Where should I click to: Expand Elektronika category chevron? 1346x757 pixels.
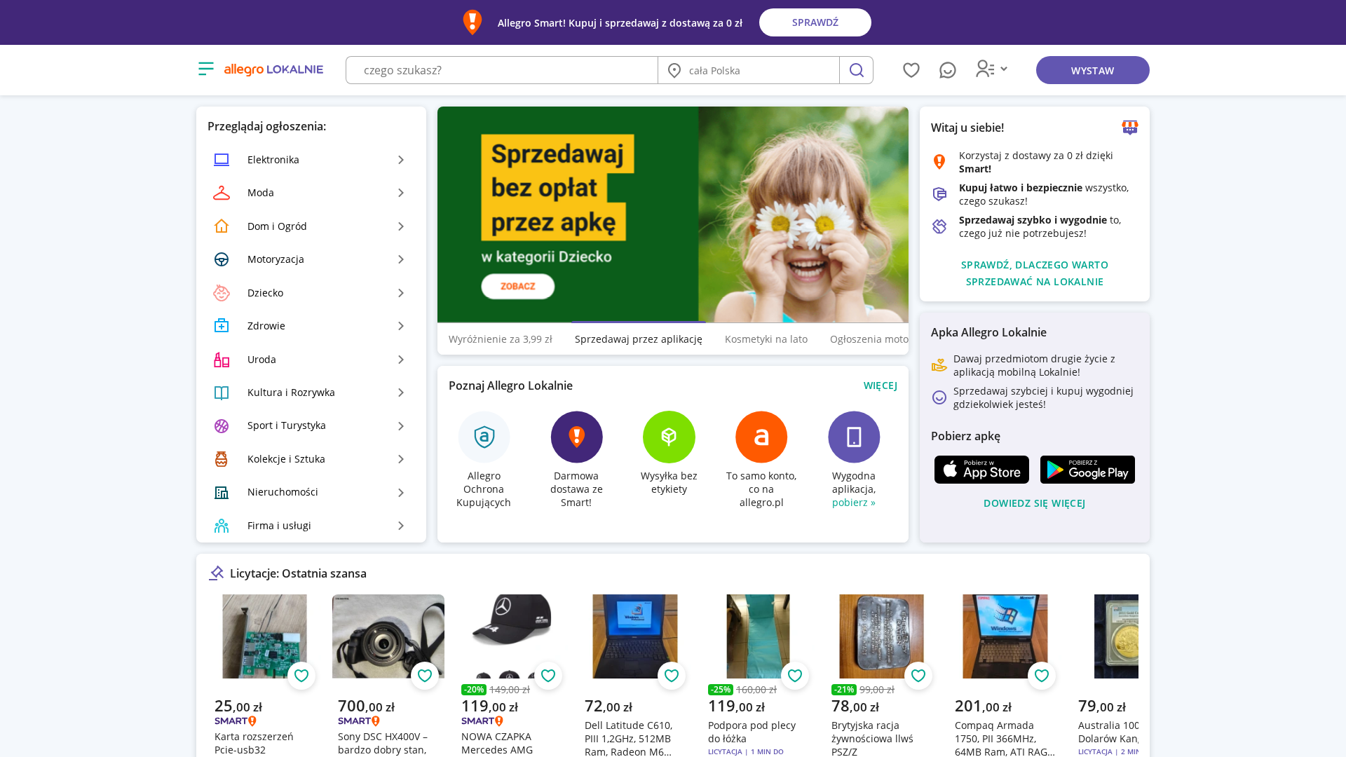401,160
